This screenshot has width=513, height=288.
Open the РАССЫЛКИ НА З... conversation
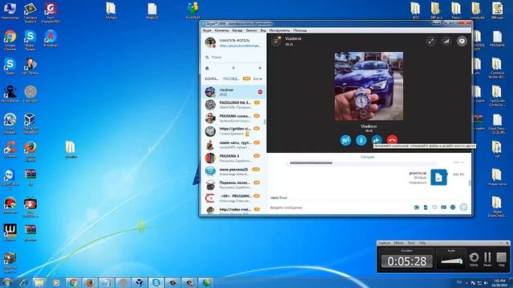tap(233, 105)
